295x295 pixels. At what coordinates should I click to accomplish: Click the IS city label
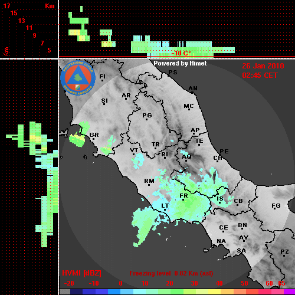coord(220,199)
